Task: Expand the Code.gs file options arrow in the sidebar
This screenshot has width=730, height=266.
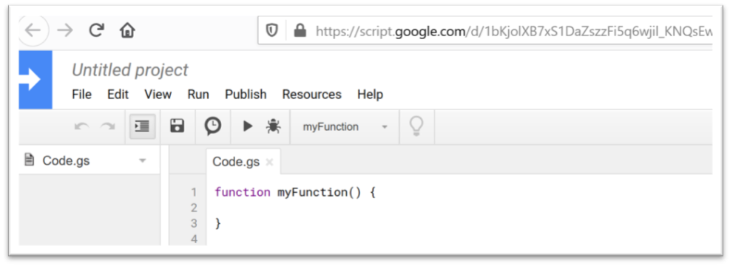Action: (x=143, y=161)
